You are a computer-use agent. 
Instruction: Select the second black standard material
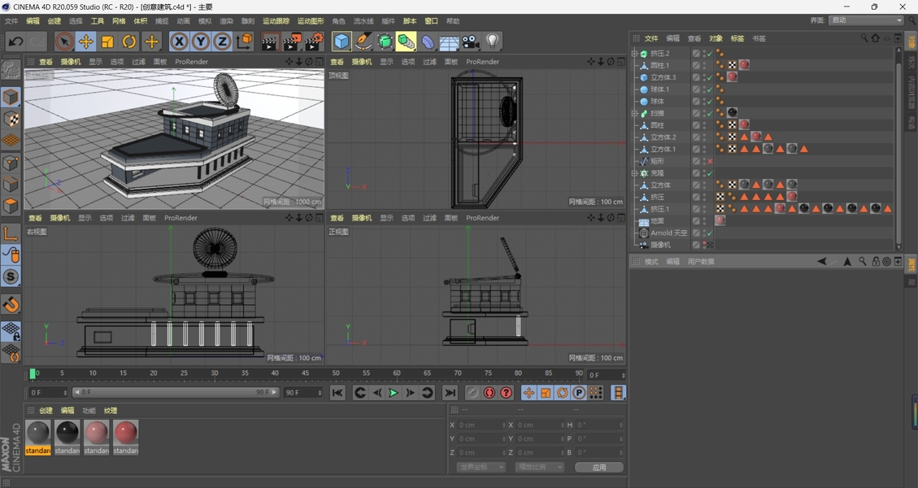67,434
